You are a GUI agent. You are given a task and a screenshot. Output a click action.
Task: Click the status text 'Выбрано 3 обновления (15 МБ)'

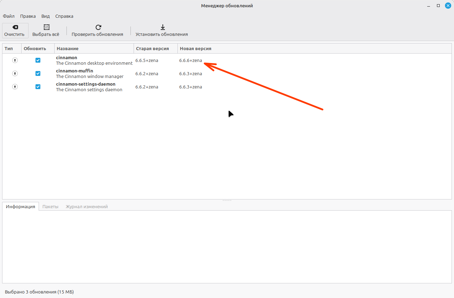coord(39,292)
